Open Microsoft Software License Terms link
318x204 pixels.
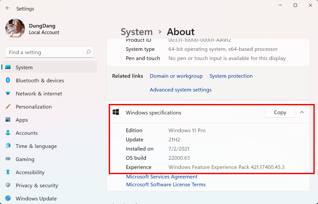[x=166, y=184]
